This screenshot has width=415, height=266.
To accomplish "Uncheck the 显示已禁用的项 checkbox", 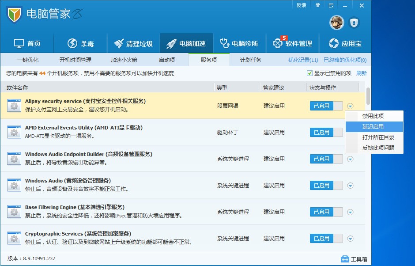I will (x=309, y=73).
